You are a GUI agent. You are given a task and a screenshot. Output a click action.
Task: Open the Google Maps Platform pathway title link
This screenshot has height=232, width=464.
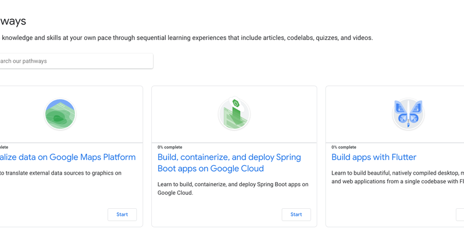(68, 157)
